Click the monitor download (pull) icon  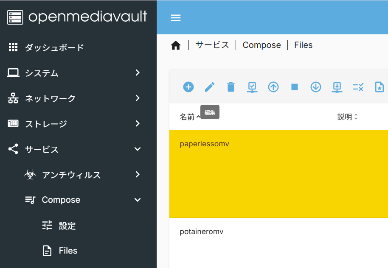coord(337,87)
